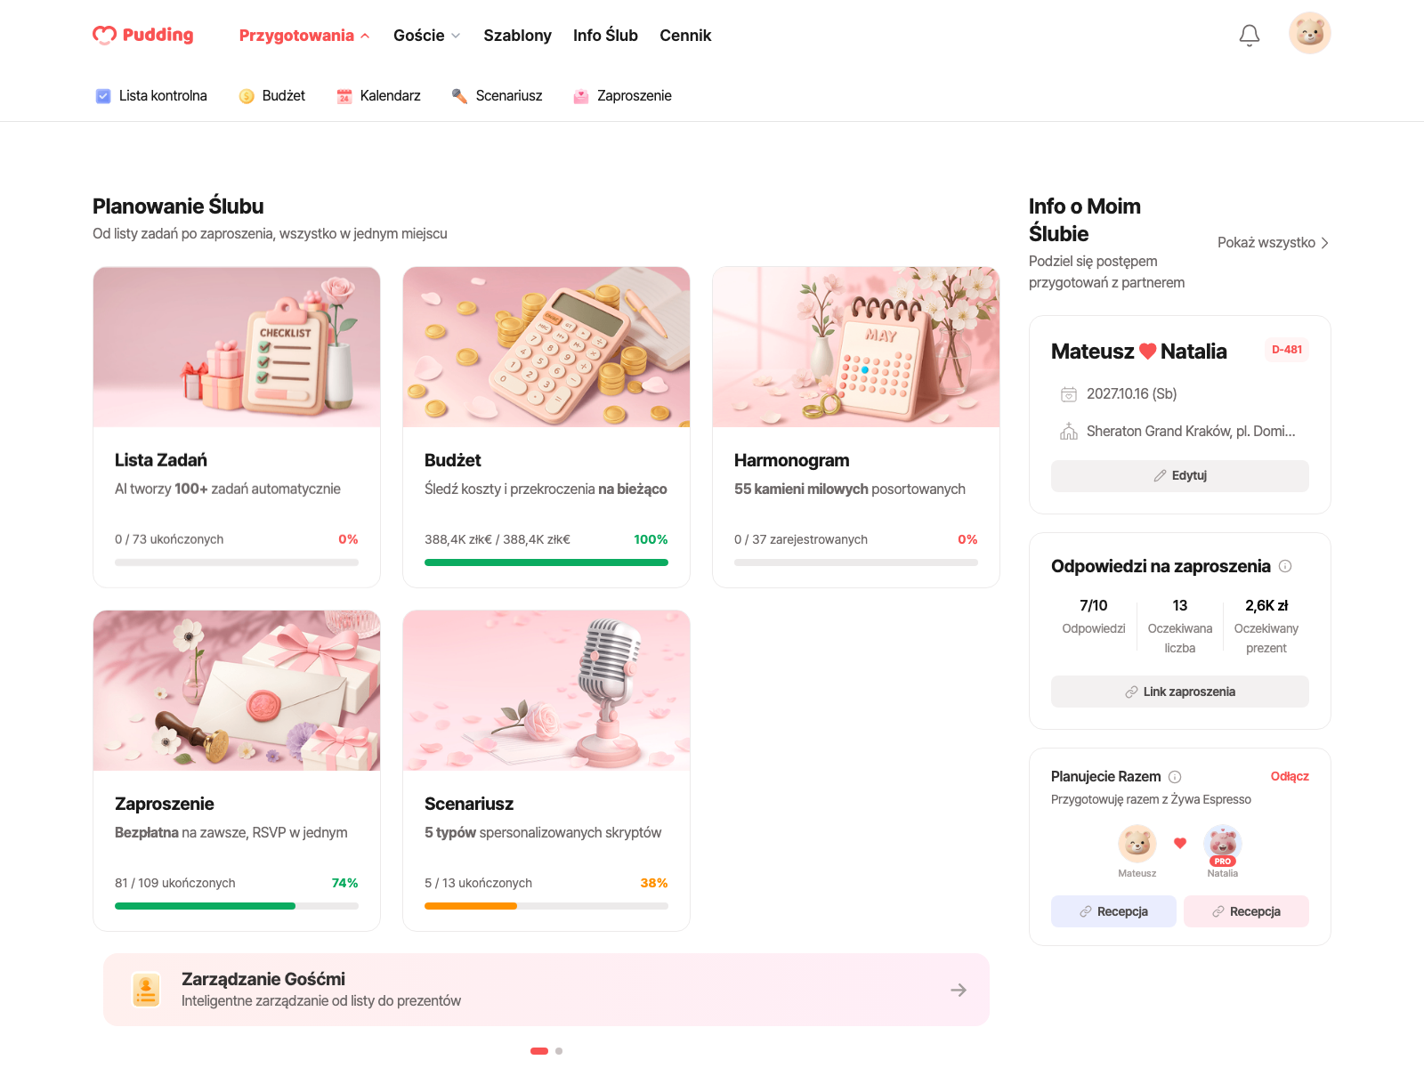Click the Edytuj button
The image size is (1424, 1068).
pos(1180,476)
